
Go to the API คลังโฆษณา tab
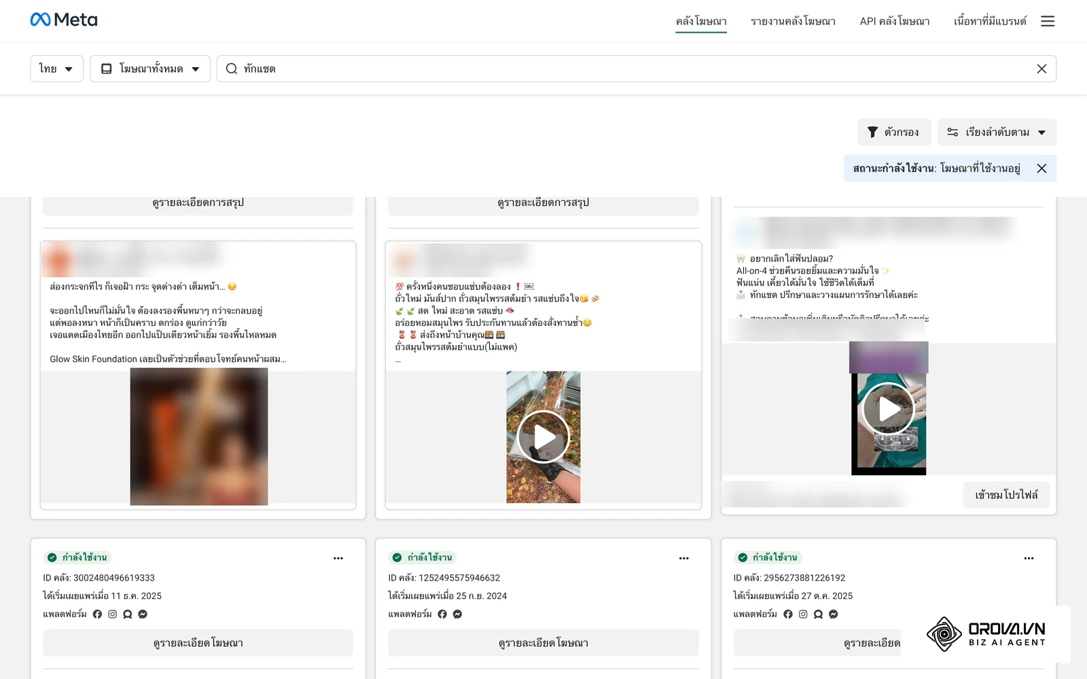895,21
